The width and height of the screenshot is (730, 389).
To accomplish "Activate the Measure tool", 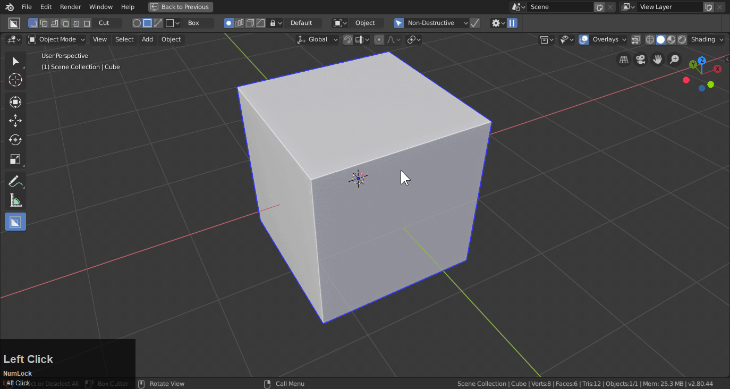I will (15, 200).
